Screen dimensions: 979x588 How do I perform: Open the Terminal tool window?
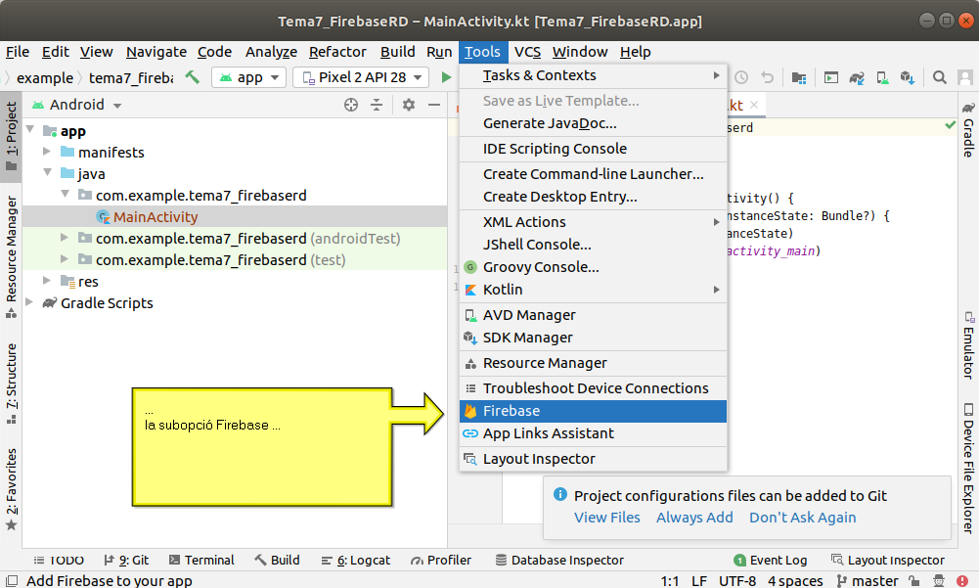coord(201,560)
